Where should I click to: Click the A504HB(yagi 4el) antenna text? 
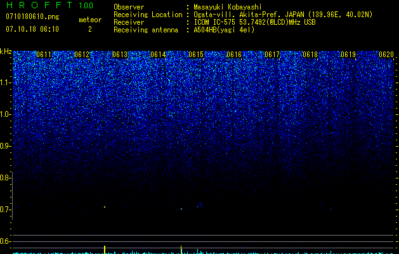coord(224,30)
